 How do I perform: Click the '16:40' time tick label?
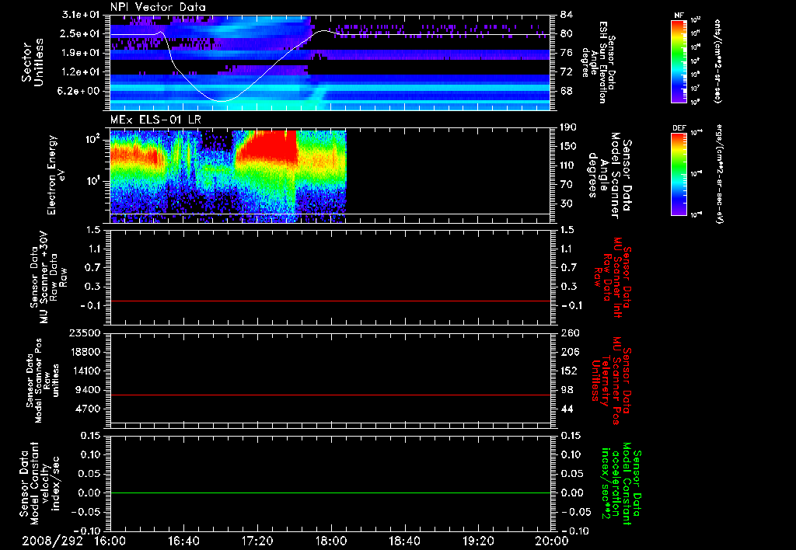(183, 541)
